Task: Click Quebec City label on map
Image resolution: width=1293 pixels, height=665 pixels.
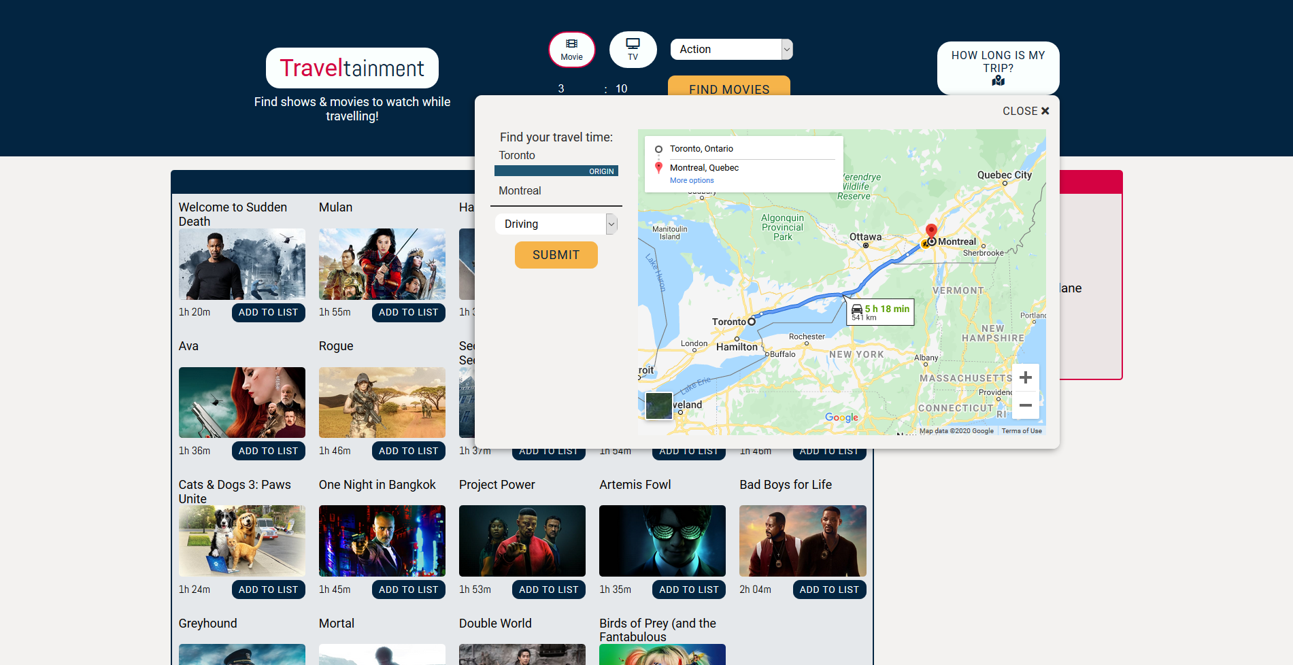Action: tap(1005, 175)
